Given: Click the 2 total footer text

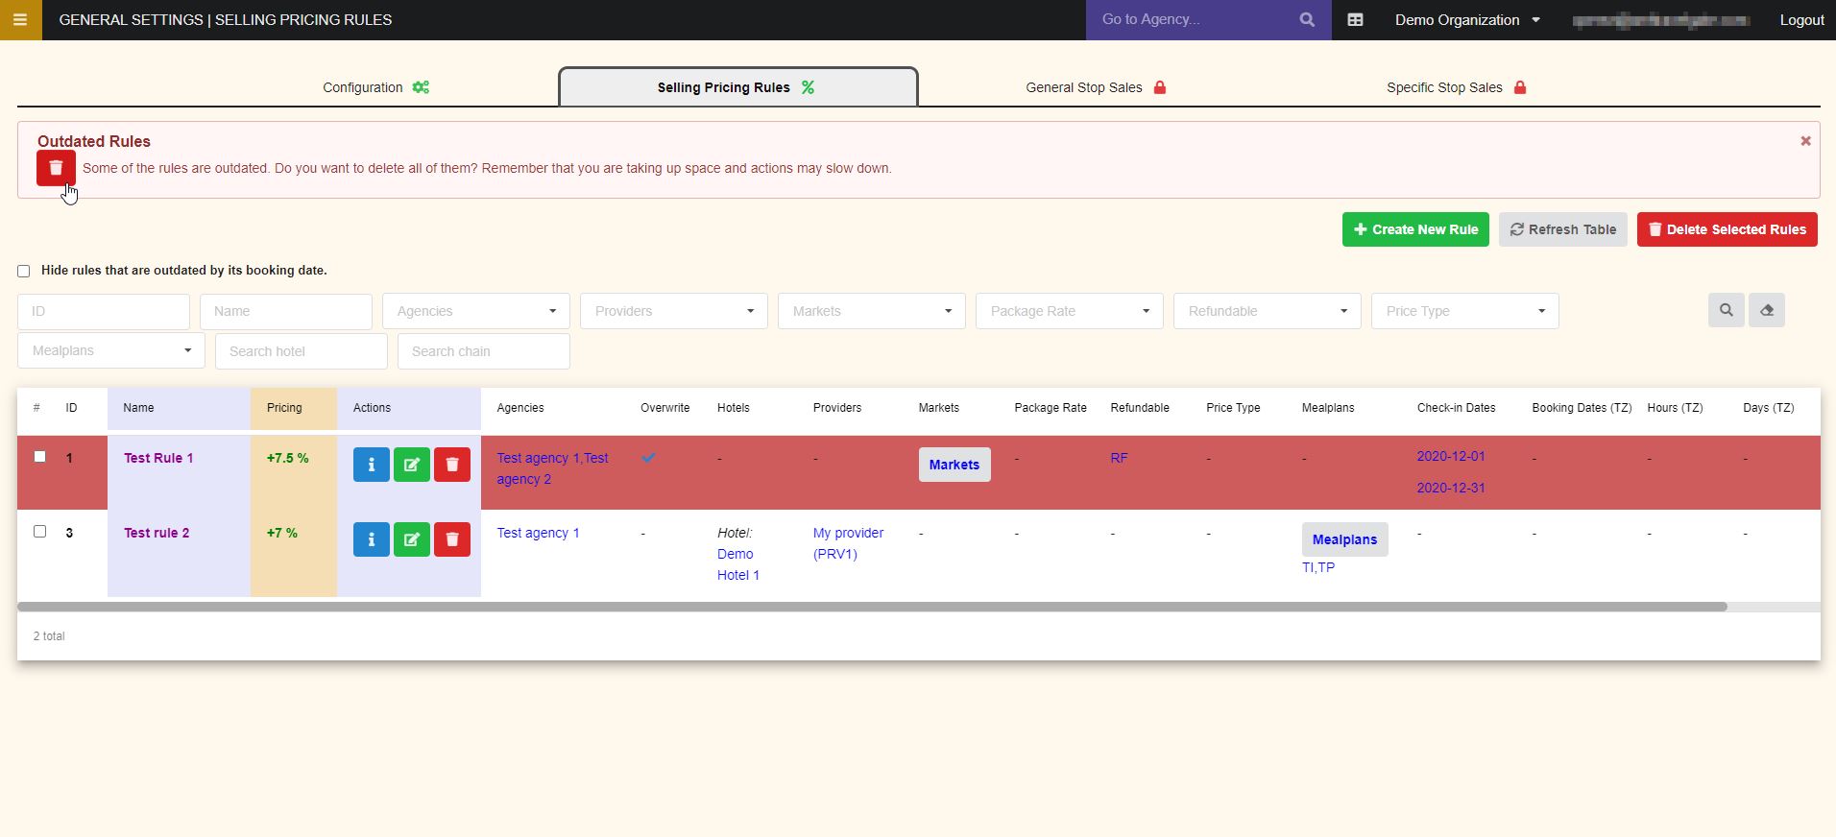Looking at the screenshot, I should click(49, 636).
